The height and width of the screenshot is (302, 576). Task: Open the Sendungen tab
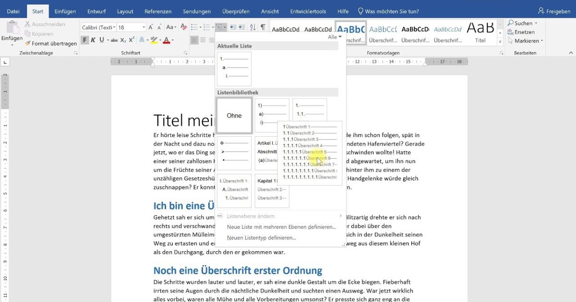(197, 11)
